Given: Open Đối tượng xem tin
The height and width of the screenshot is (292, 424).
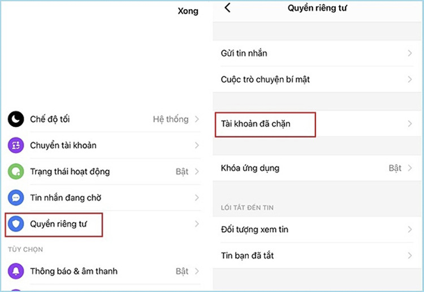Looking at the screenshot, I should click(x=317, y=229).
